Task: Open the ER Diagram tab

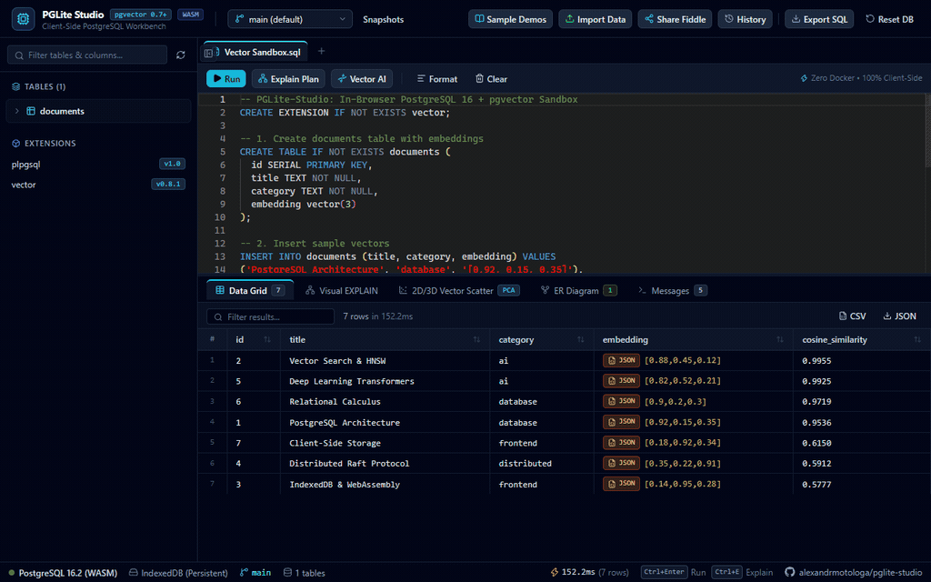Action: tap(578, 290)
